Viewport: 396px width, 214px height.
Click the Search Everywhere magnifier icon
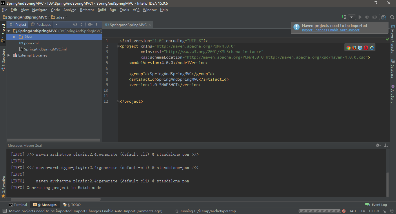392,17
